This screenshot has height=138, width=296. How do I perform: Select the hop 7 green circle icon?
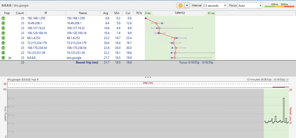3,48
